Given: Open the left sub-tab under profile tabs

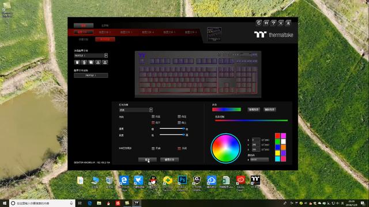Looking at the screenshot, I should click(x=83, y=39).
